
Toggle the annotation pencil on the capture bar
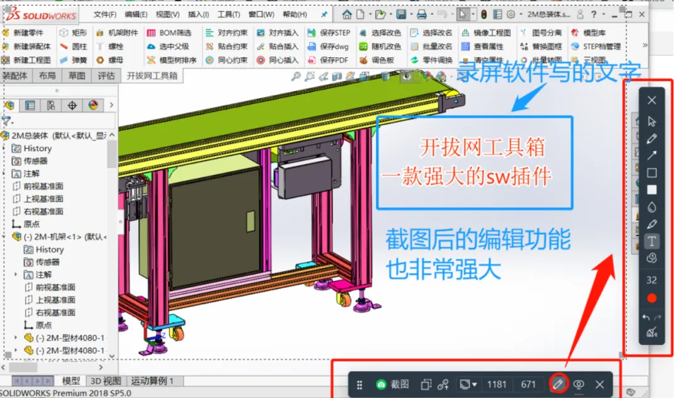(x=558, y=384)
